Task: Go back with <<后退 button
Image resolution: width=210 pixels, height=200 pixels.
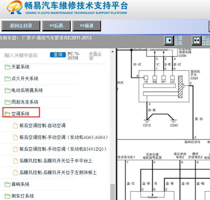Action: pyautogui.click(x=57, y=26)
